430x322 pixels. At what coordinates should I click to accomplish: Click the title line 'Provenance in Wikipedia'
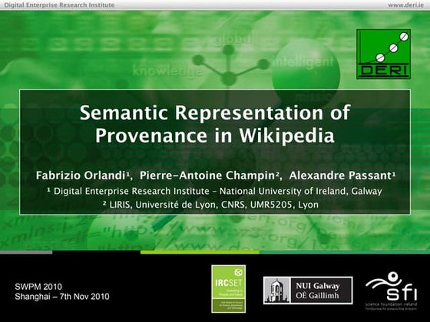pyautogui.click(x=215, y=135)
